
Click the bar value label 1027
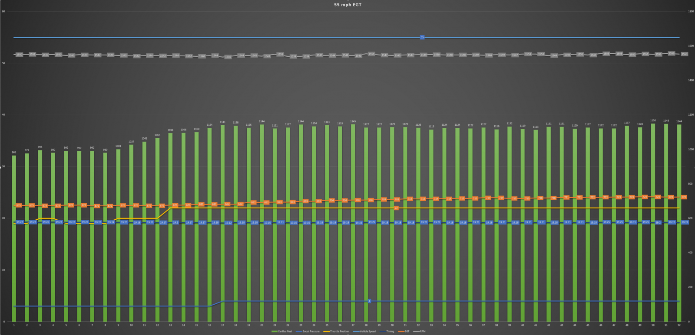(131, 142)
